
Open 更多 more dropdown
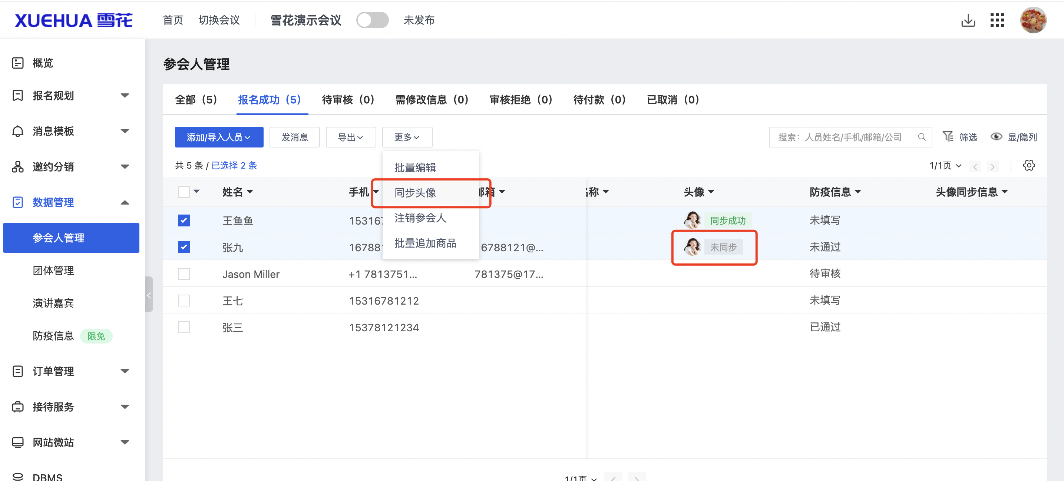pyautogui.click(x=407, y=137)
